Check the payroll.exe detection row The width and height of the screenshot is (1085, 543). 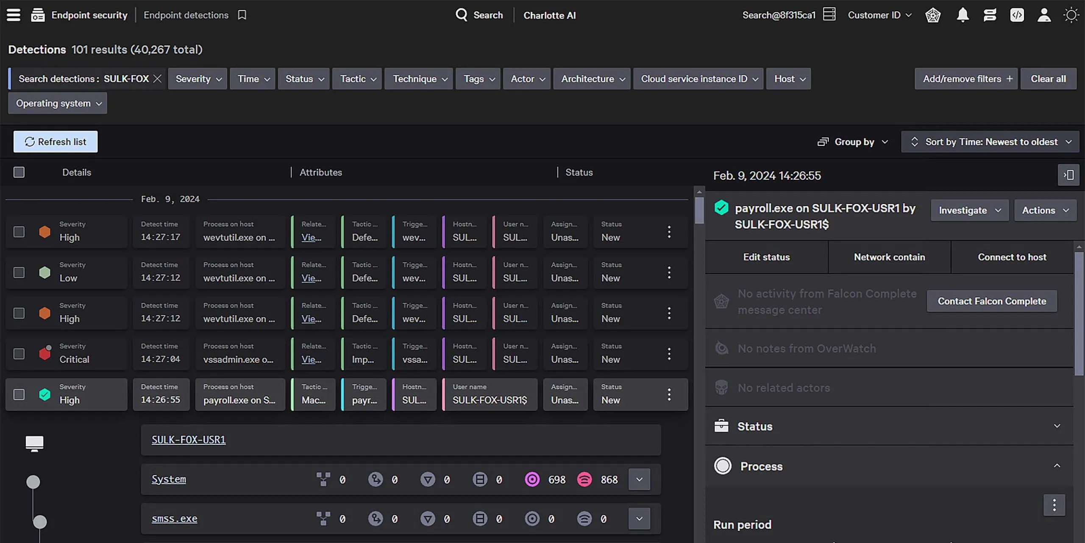click(x=19, y=394)
